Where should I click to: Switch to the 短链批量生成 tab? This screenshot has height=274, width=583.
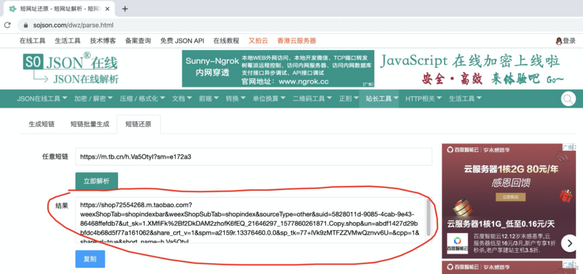[x=90, y=124]
